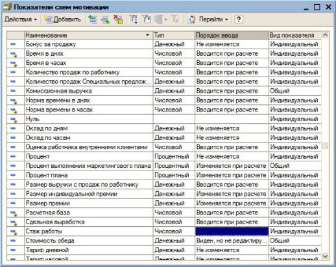Image resolution: width=336 pixels, height=267 pixels.
Task: Click the add-group toolbar icon next to Добавить
Action: tap(93, 19)
